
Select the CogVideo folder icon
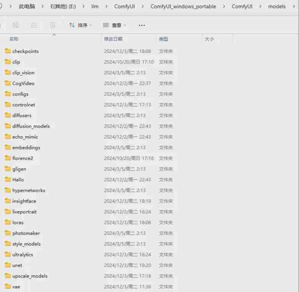8,83
